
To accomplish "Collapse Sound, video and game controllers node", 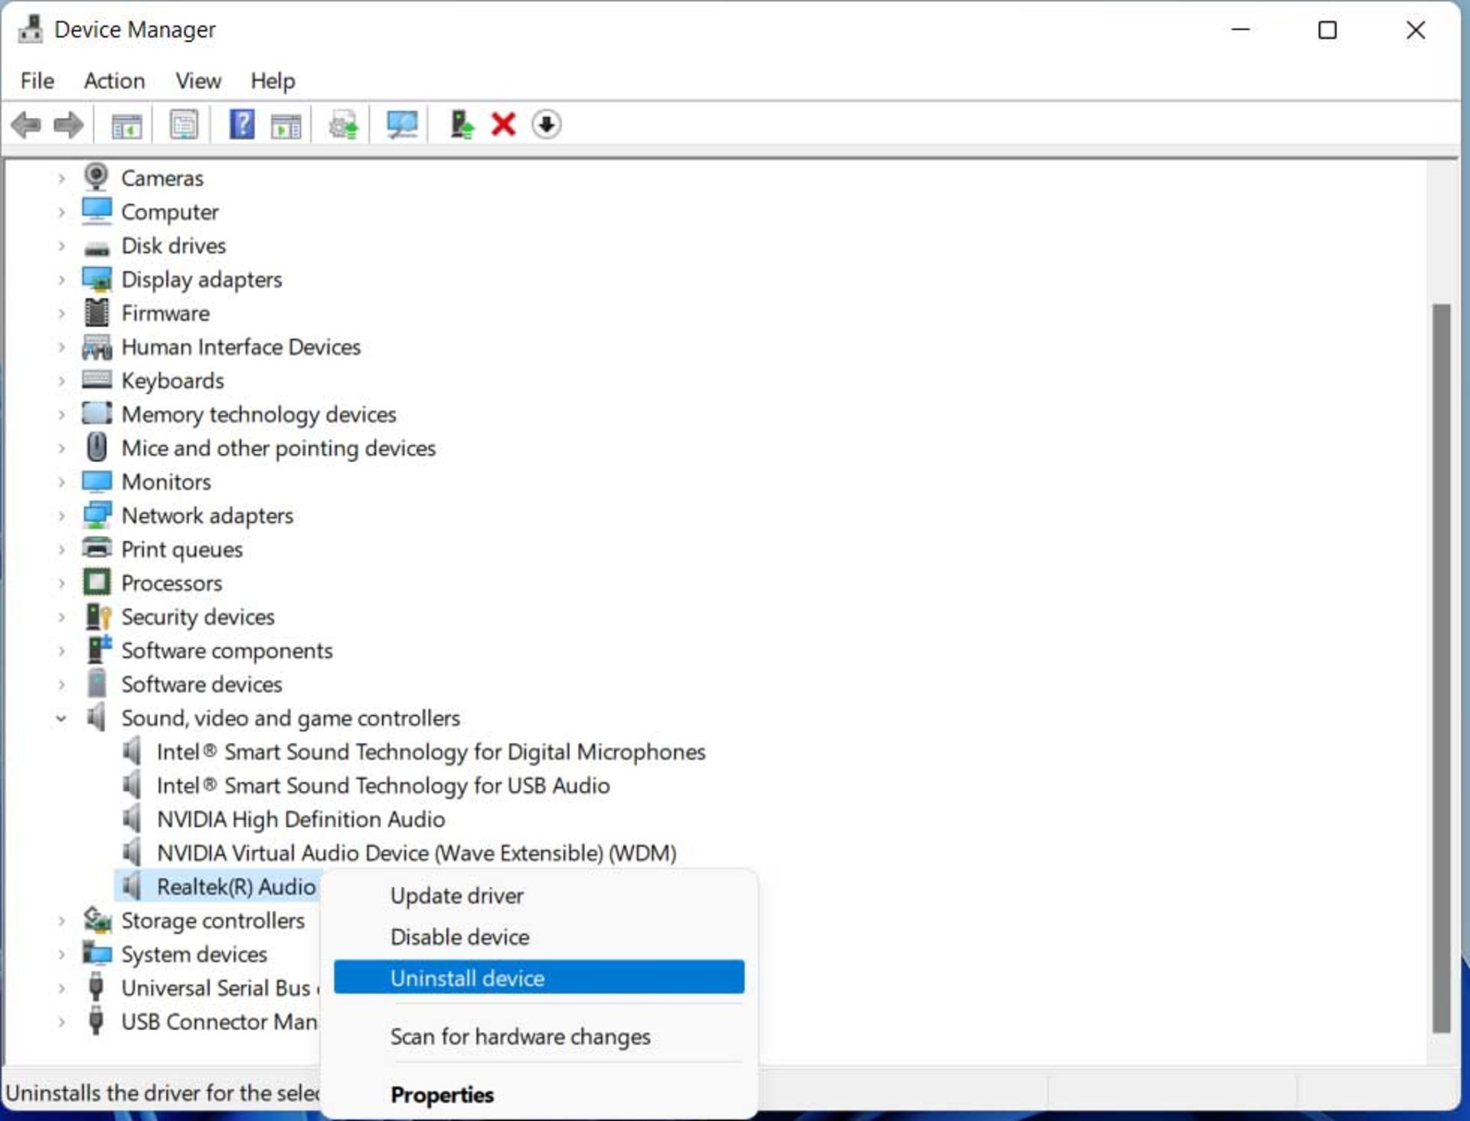I will pyautogui.click(x=61, y=718).
